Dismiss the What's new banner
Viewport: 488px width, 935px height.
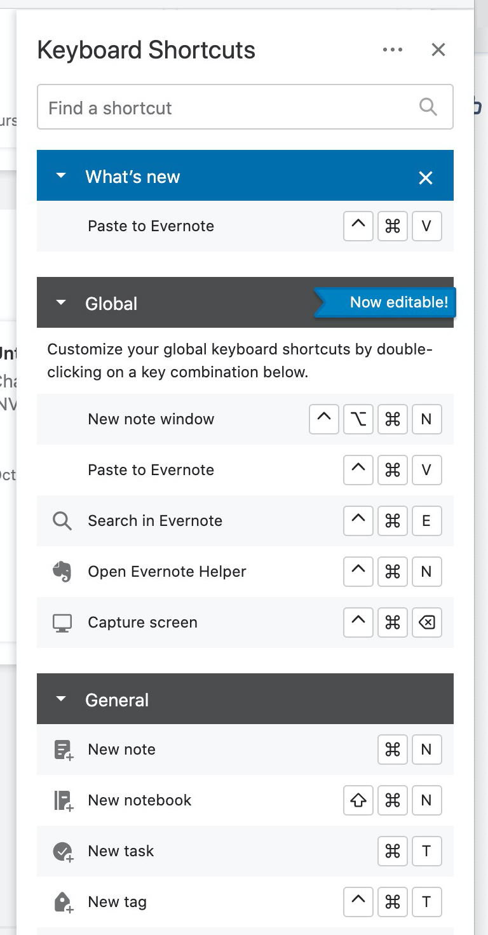point(426,178)
